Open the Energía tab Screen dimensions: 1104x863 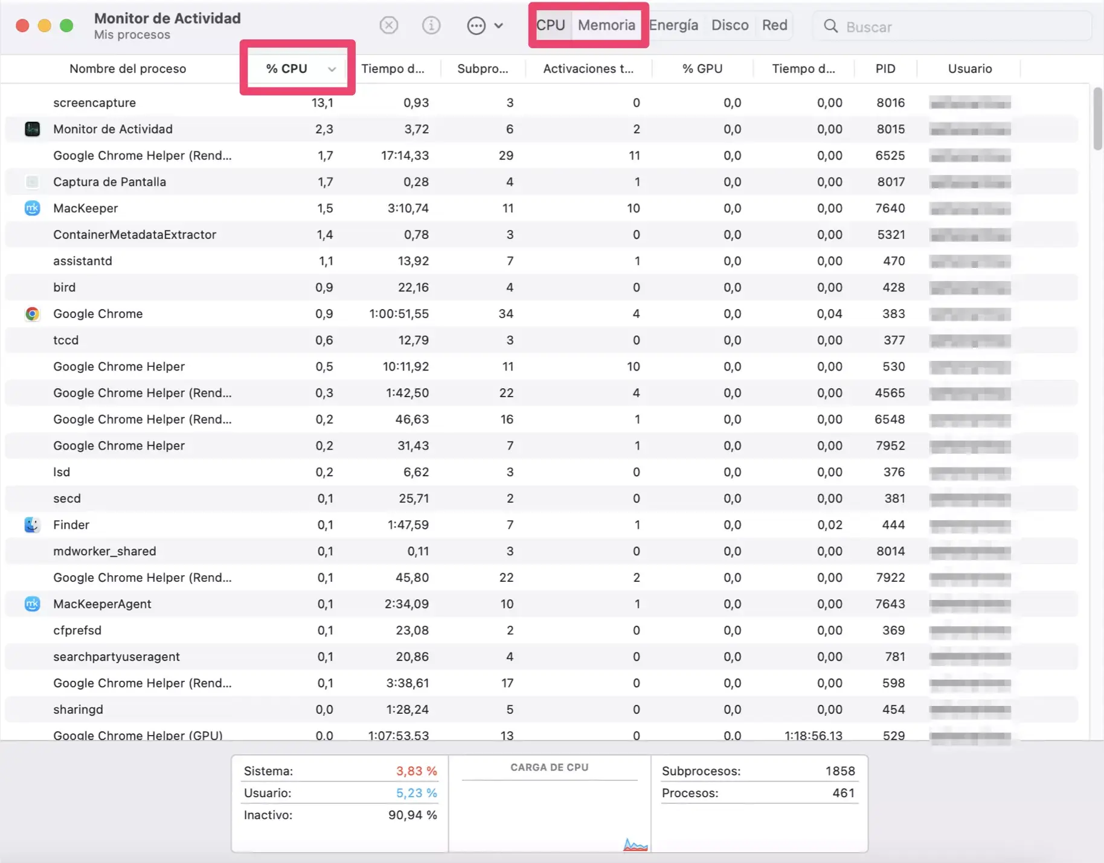(x=673, y=25)
